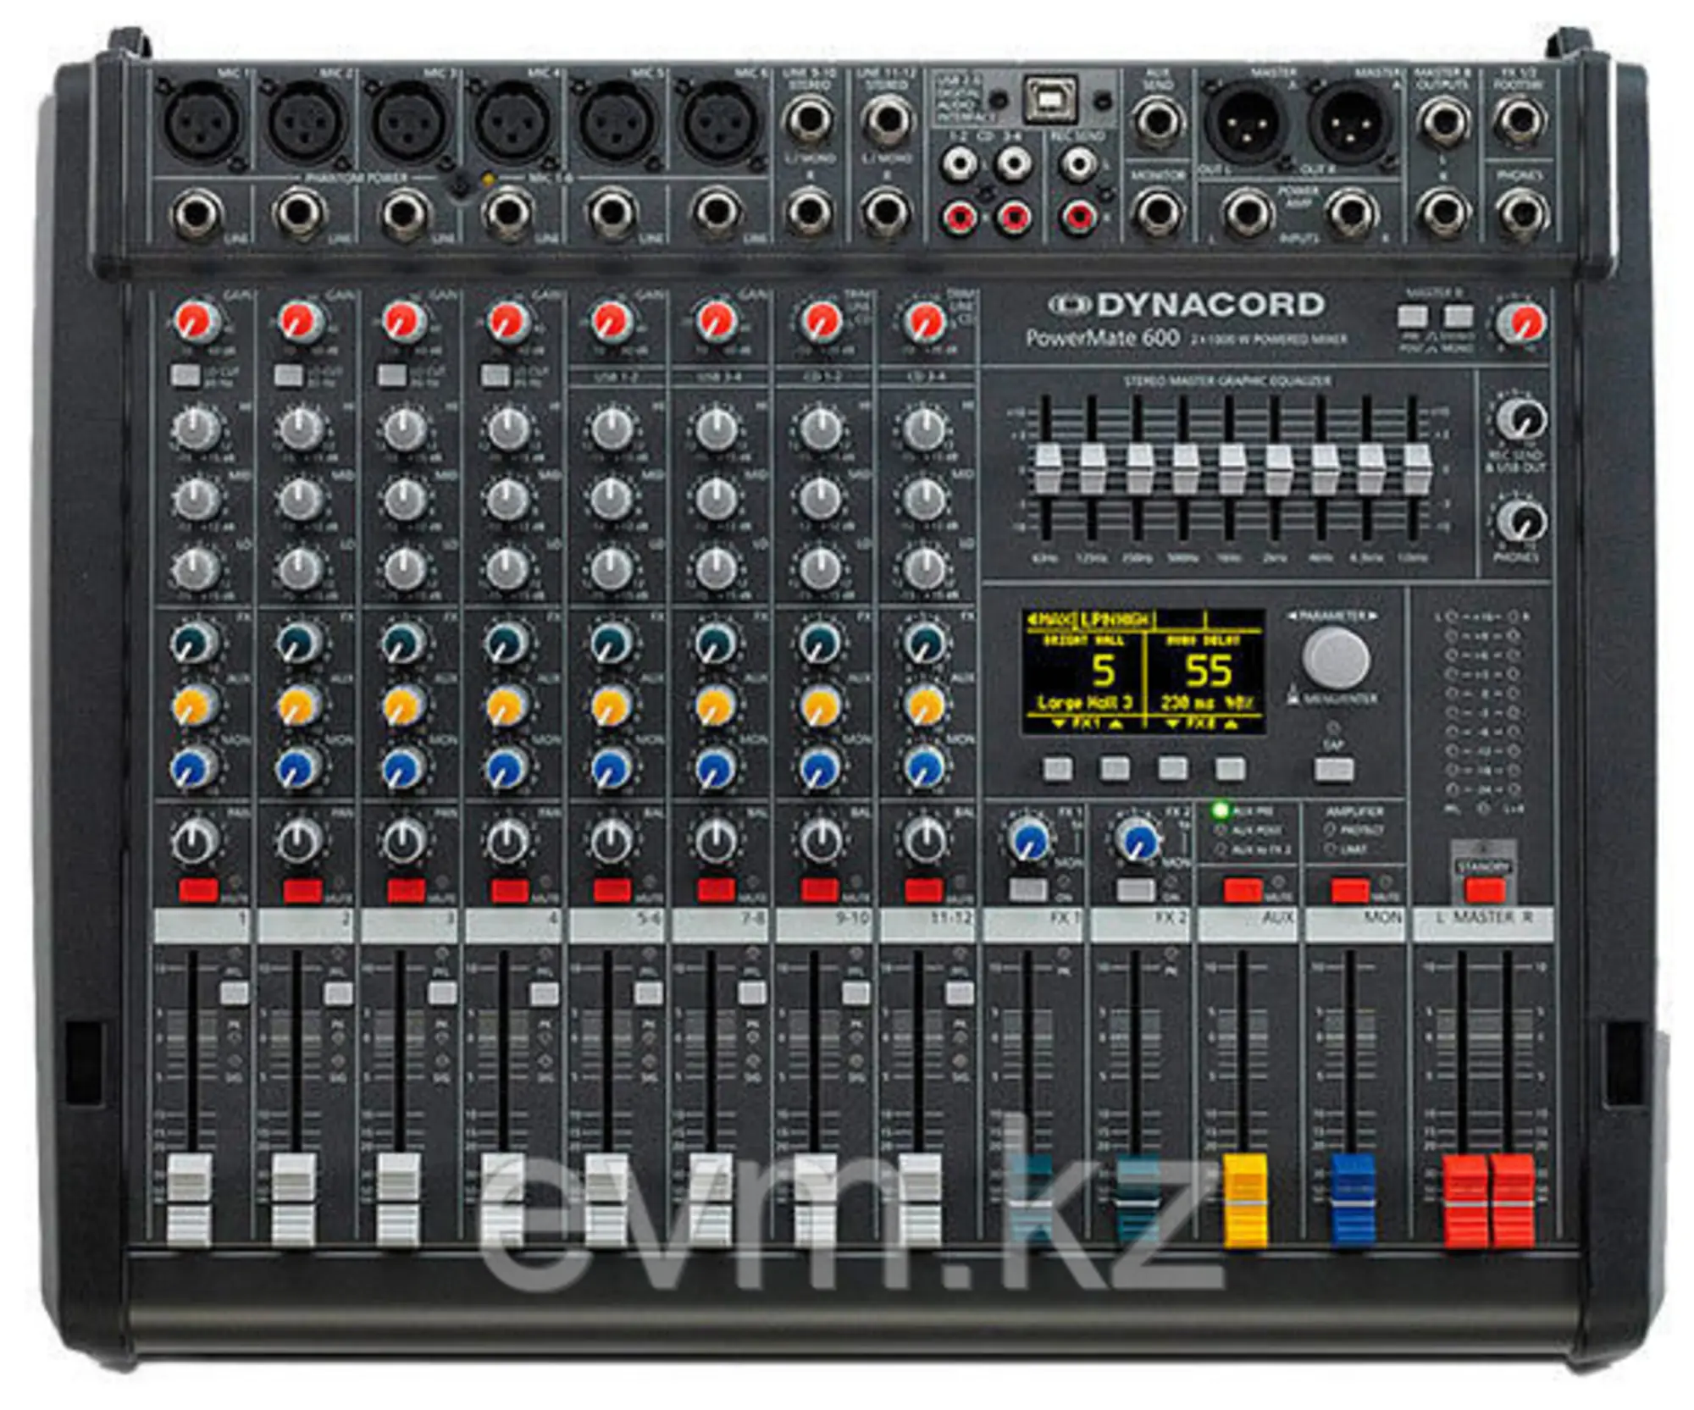Grab the 1kHz graphic equalizer slider
This screenshot has height=1410, width=1694.
pos(1232,470)
